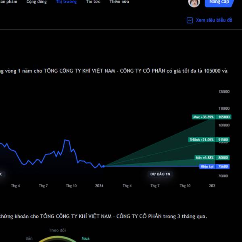Click the 2024 label on time axis
242x242 pixels.
click(x=99, y=186)
